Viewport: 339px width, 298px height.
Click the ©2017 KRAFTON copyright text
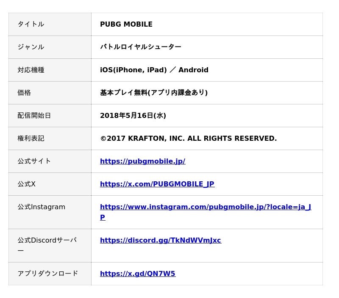[x=188, y=138]
